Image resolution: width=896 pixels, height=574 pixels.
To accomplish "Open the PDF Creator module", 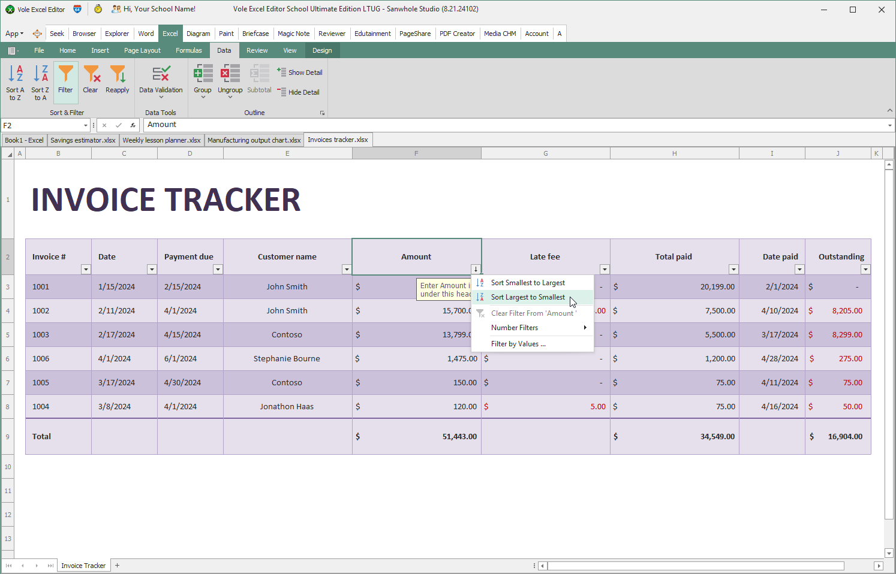I will tap(457, 34).
